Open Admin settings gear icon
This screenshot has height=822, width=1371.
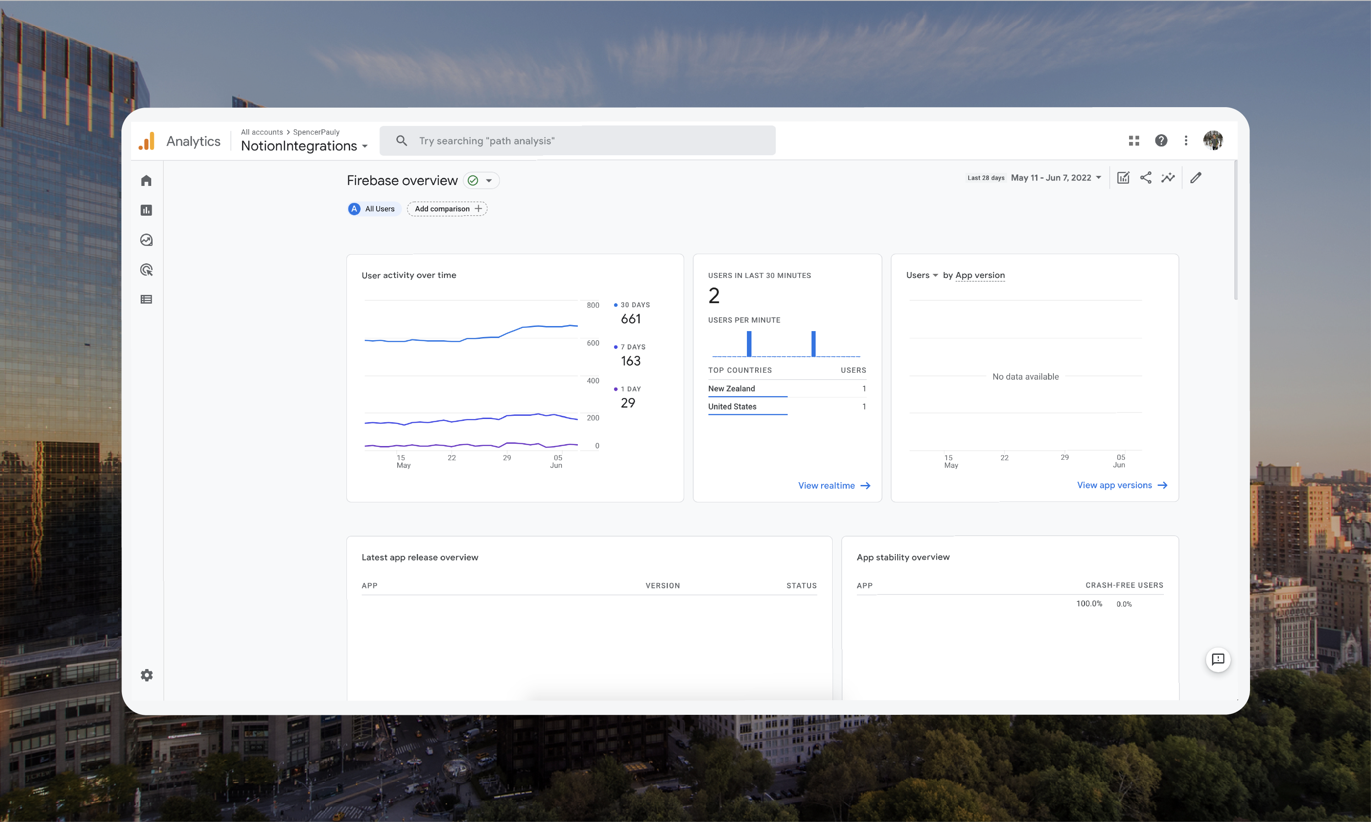(x=146, y=675)
